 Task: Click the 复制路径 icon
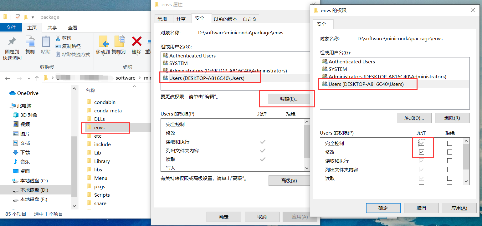click(x=58, y=46)
